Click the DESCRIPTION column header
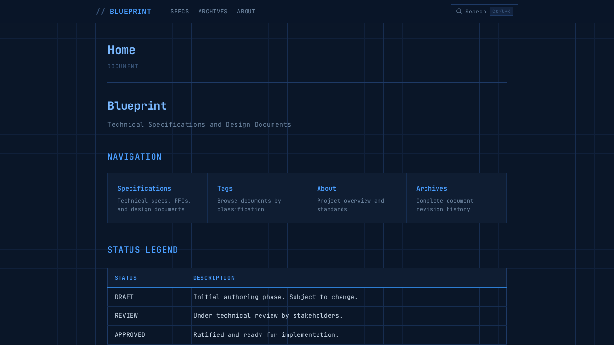 214,278
